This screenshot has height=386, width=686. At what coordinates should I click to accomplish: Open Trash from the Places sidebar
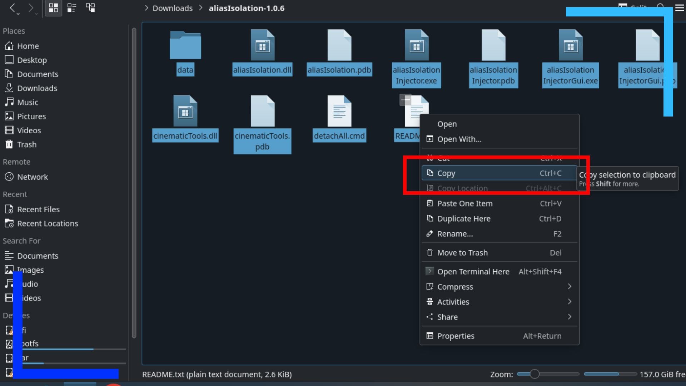(27, 144)
